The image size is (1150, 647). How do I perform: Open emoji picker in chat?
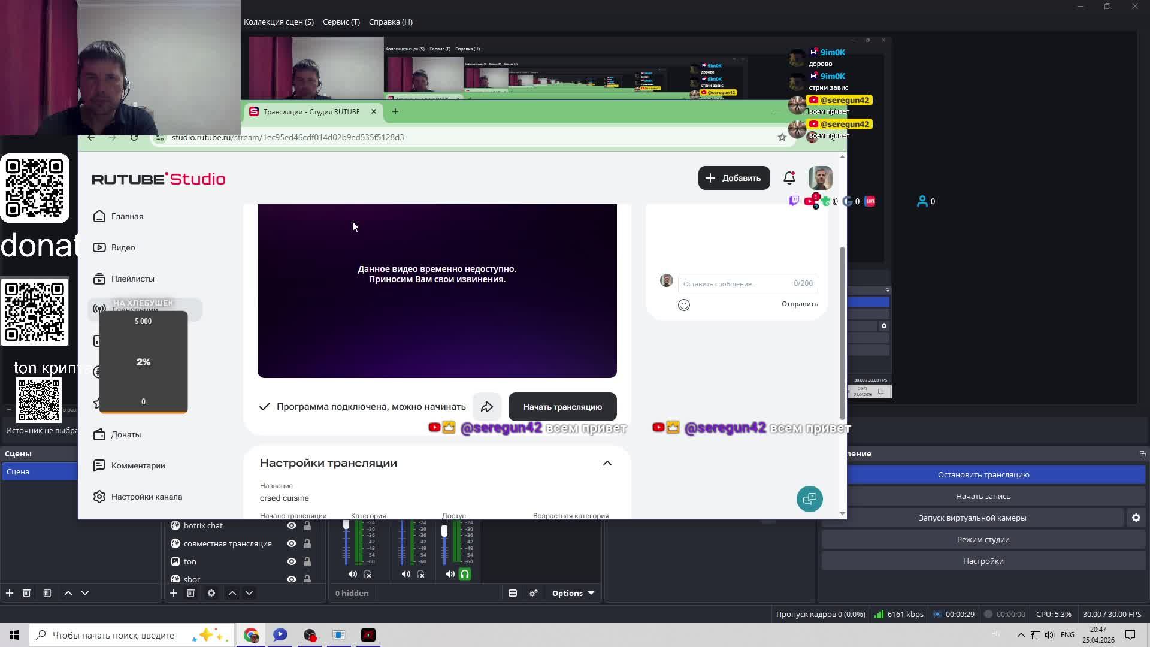coord(683,305)
